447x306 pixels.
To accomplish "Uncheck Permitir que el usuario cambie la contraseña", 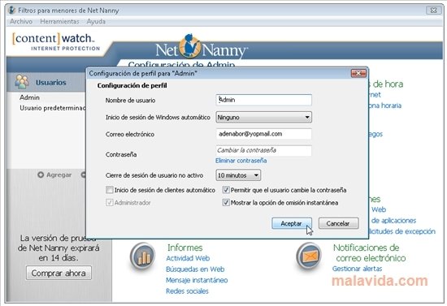I will tap(226, 190).
